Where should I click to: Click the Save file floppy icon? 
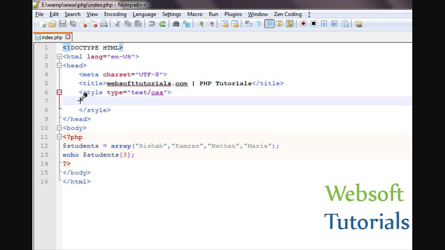[x=63, y=24]
